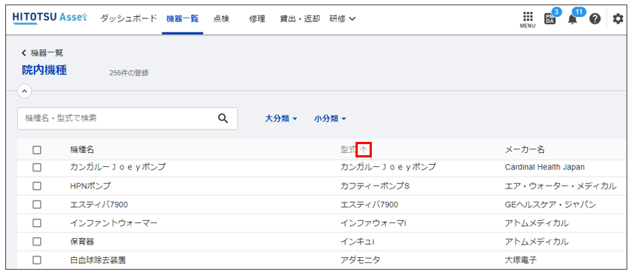Check the 保育器 row checkbox

pyautogui.click(x=37, y=242)
